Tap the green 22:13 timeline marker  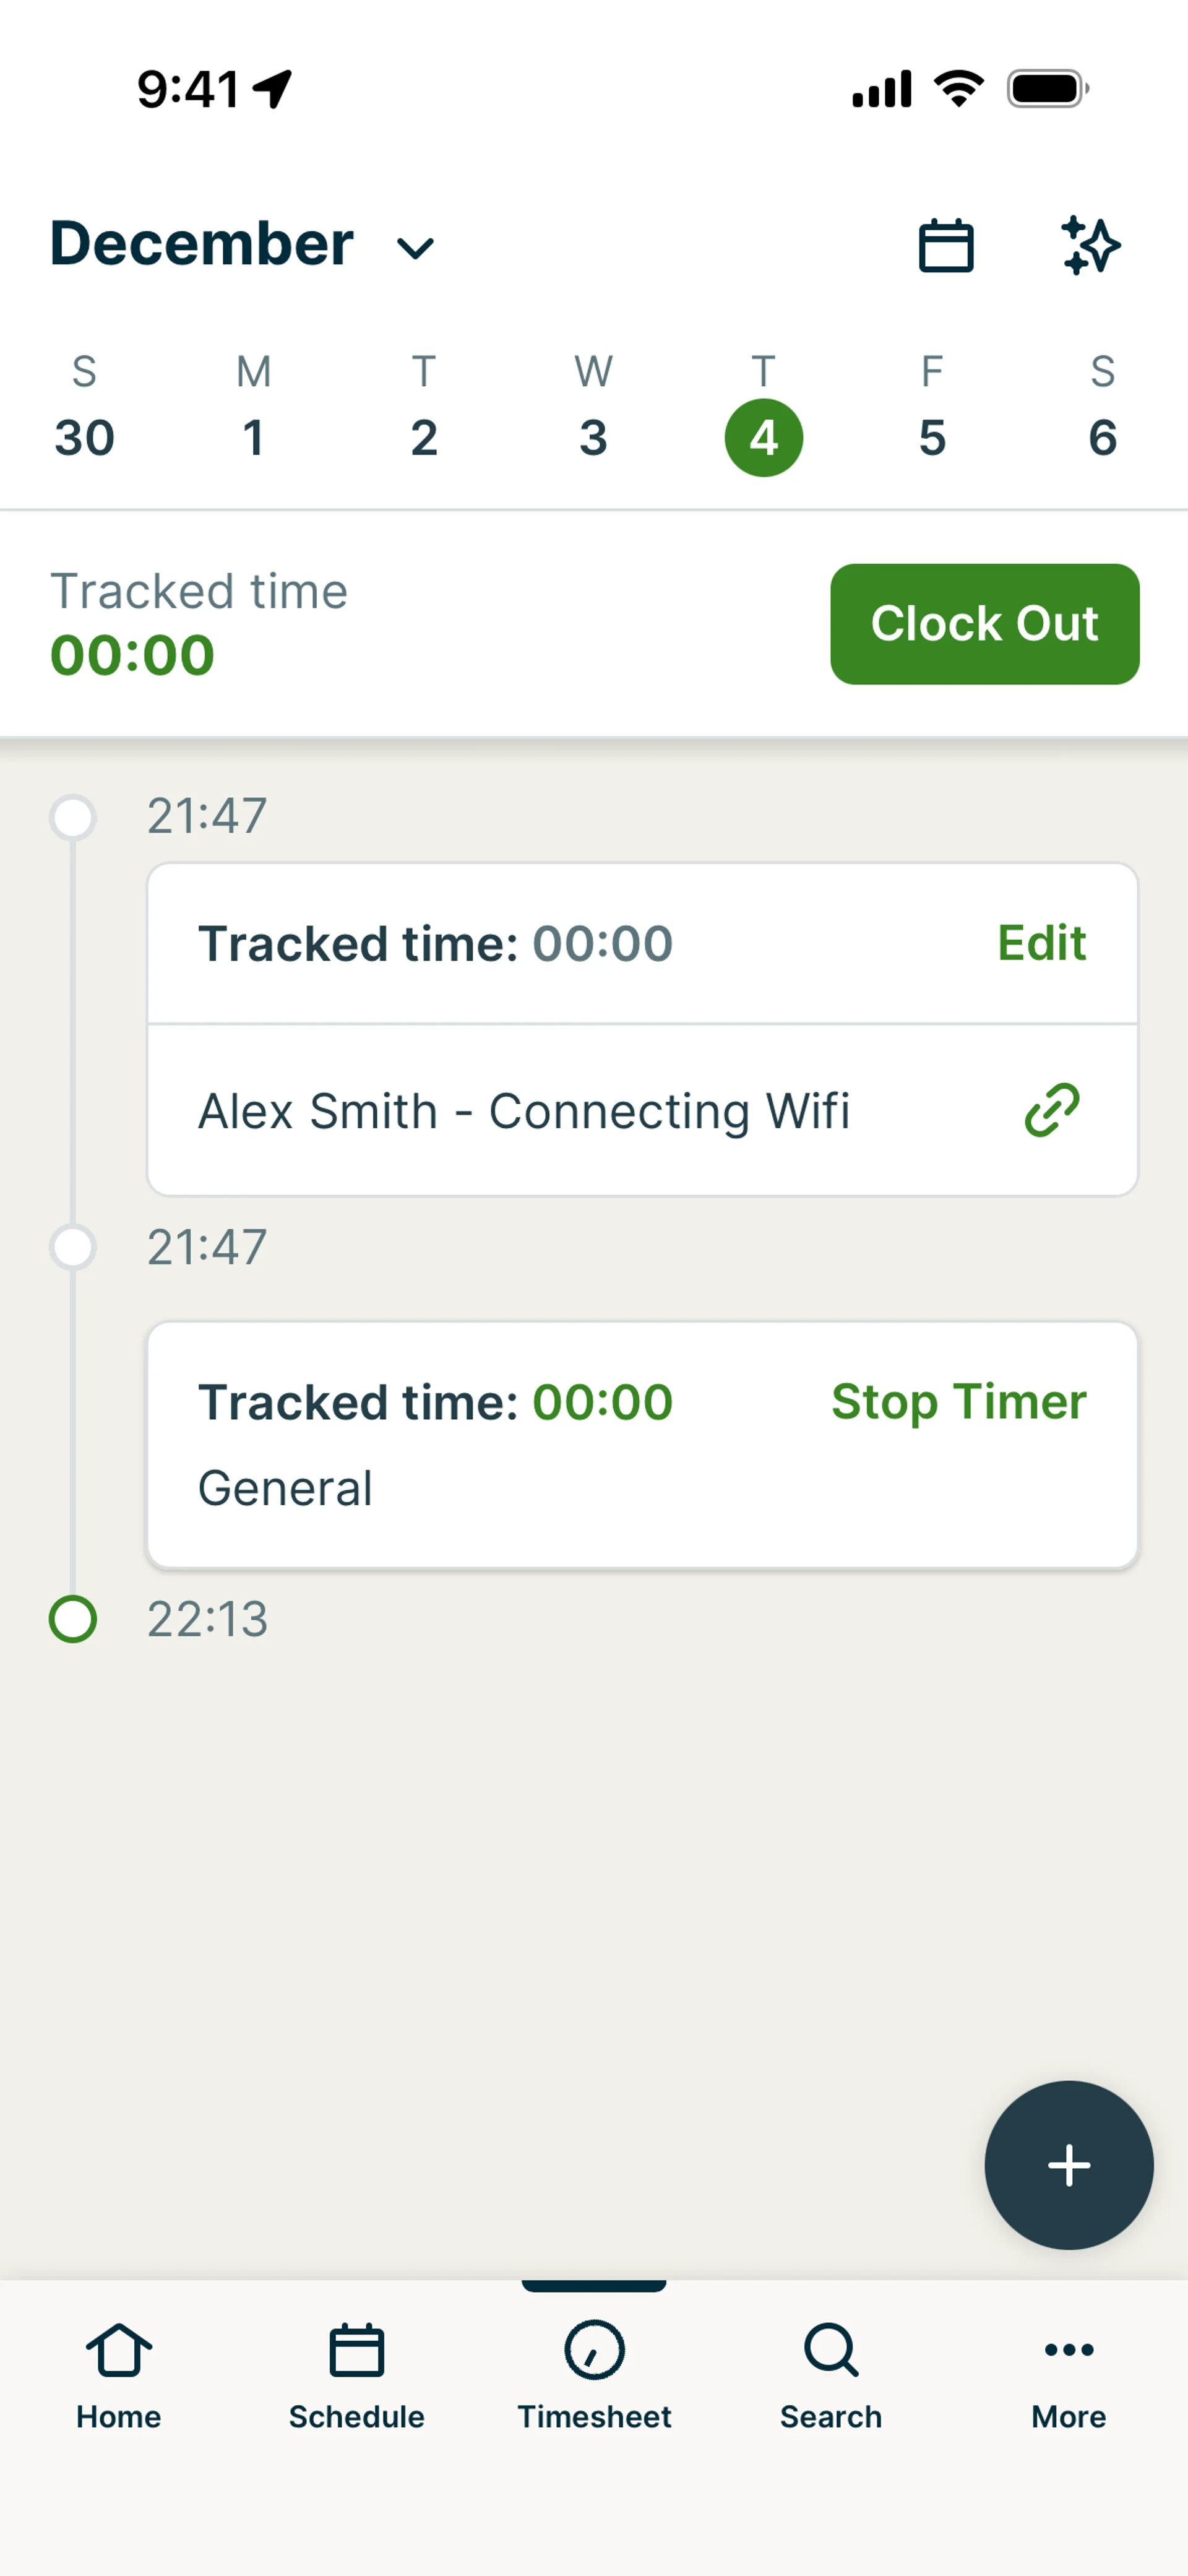point(73,1619)
